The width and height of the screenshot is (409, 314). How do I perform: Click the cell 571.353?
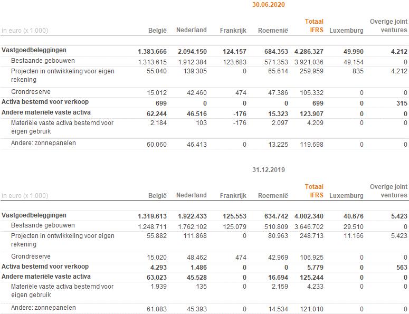[276, 62]
